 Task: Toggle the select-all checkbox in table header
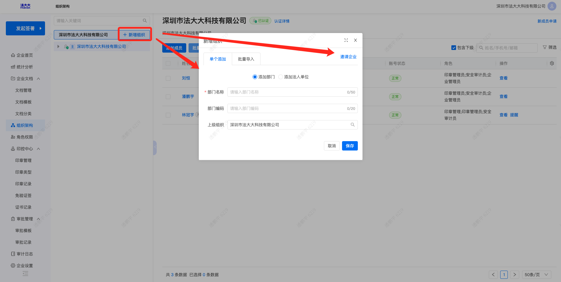click(168, 63)
